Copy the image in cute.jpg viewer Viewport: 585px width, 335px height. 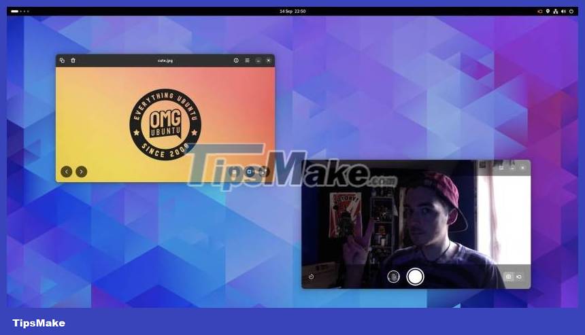coord(63,60)
